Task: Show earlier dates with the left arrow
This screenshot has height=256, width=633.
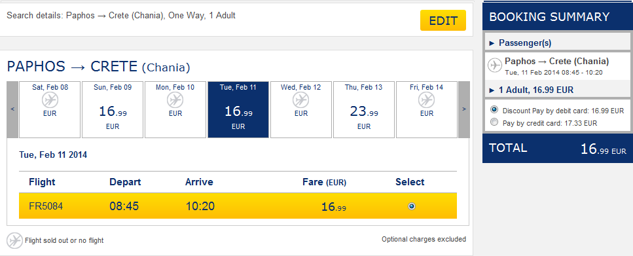Action: click(x=12, y=109)
